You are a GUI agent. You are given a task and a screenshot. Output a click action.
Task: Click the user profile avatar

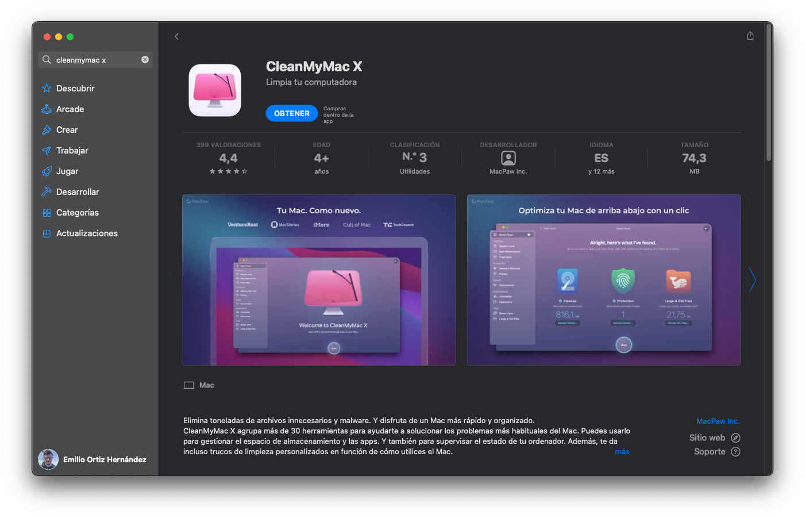[48, 459]
